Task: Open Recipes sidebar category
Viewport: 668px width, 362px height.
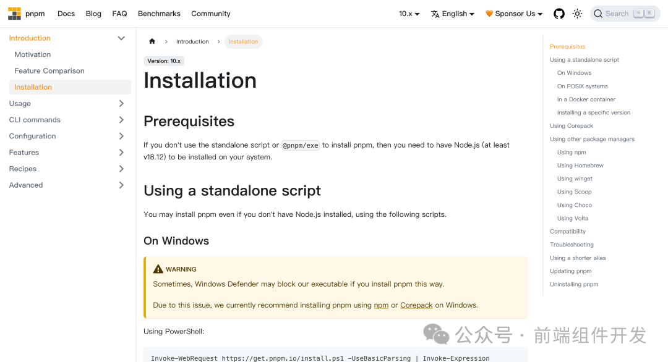Action: point(23,169)
